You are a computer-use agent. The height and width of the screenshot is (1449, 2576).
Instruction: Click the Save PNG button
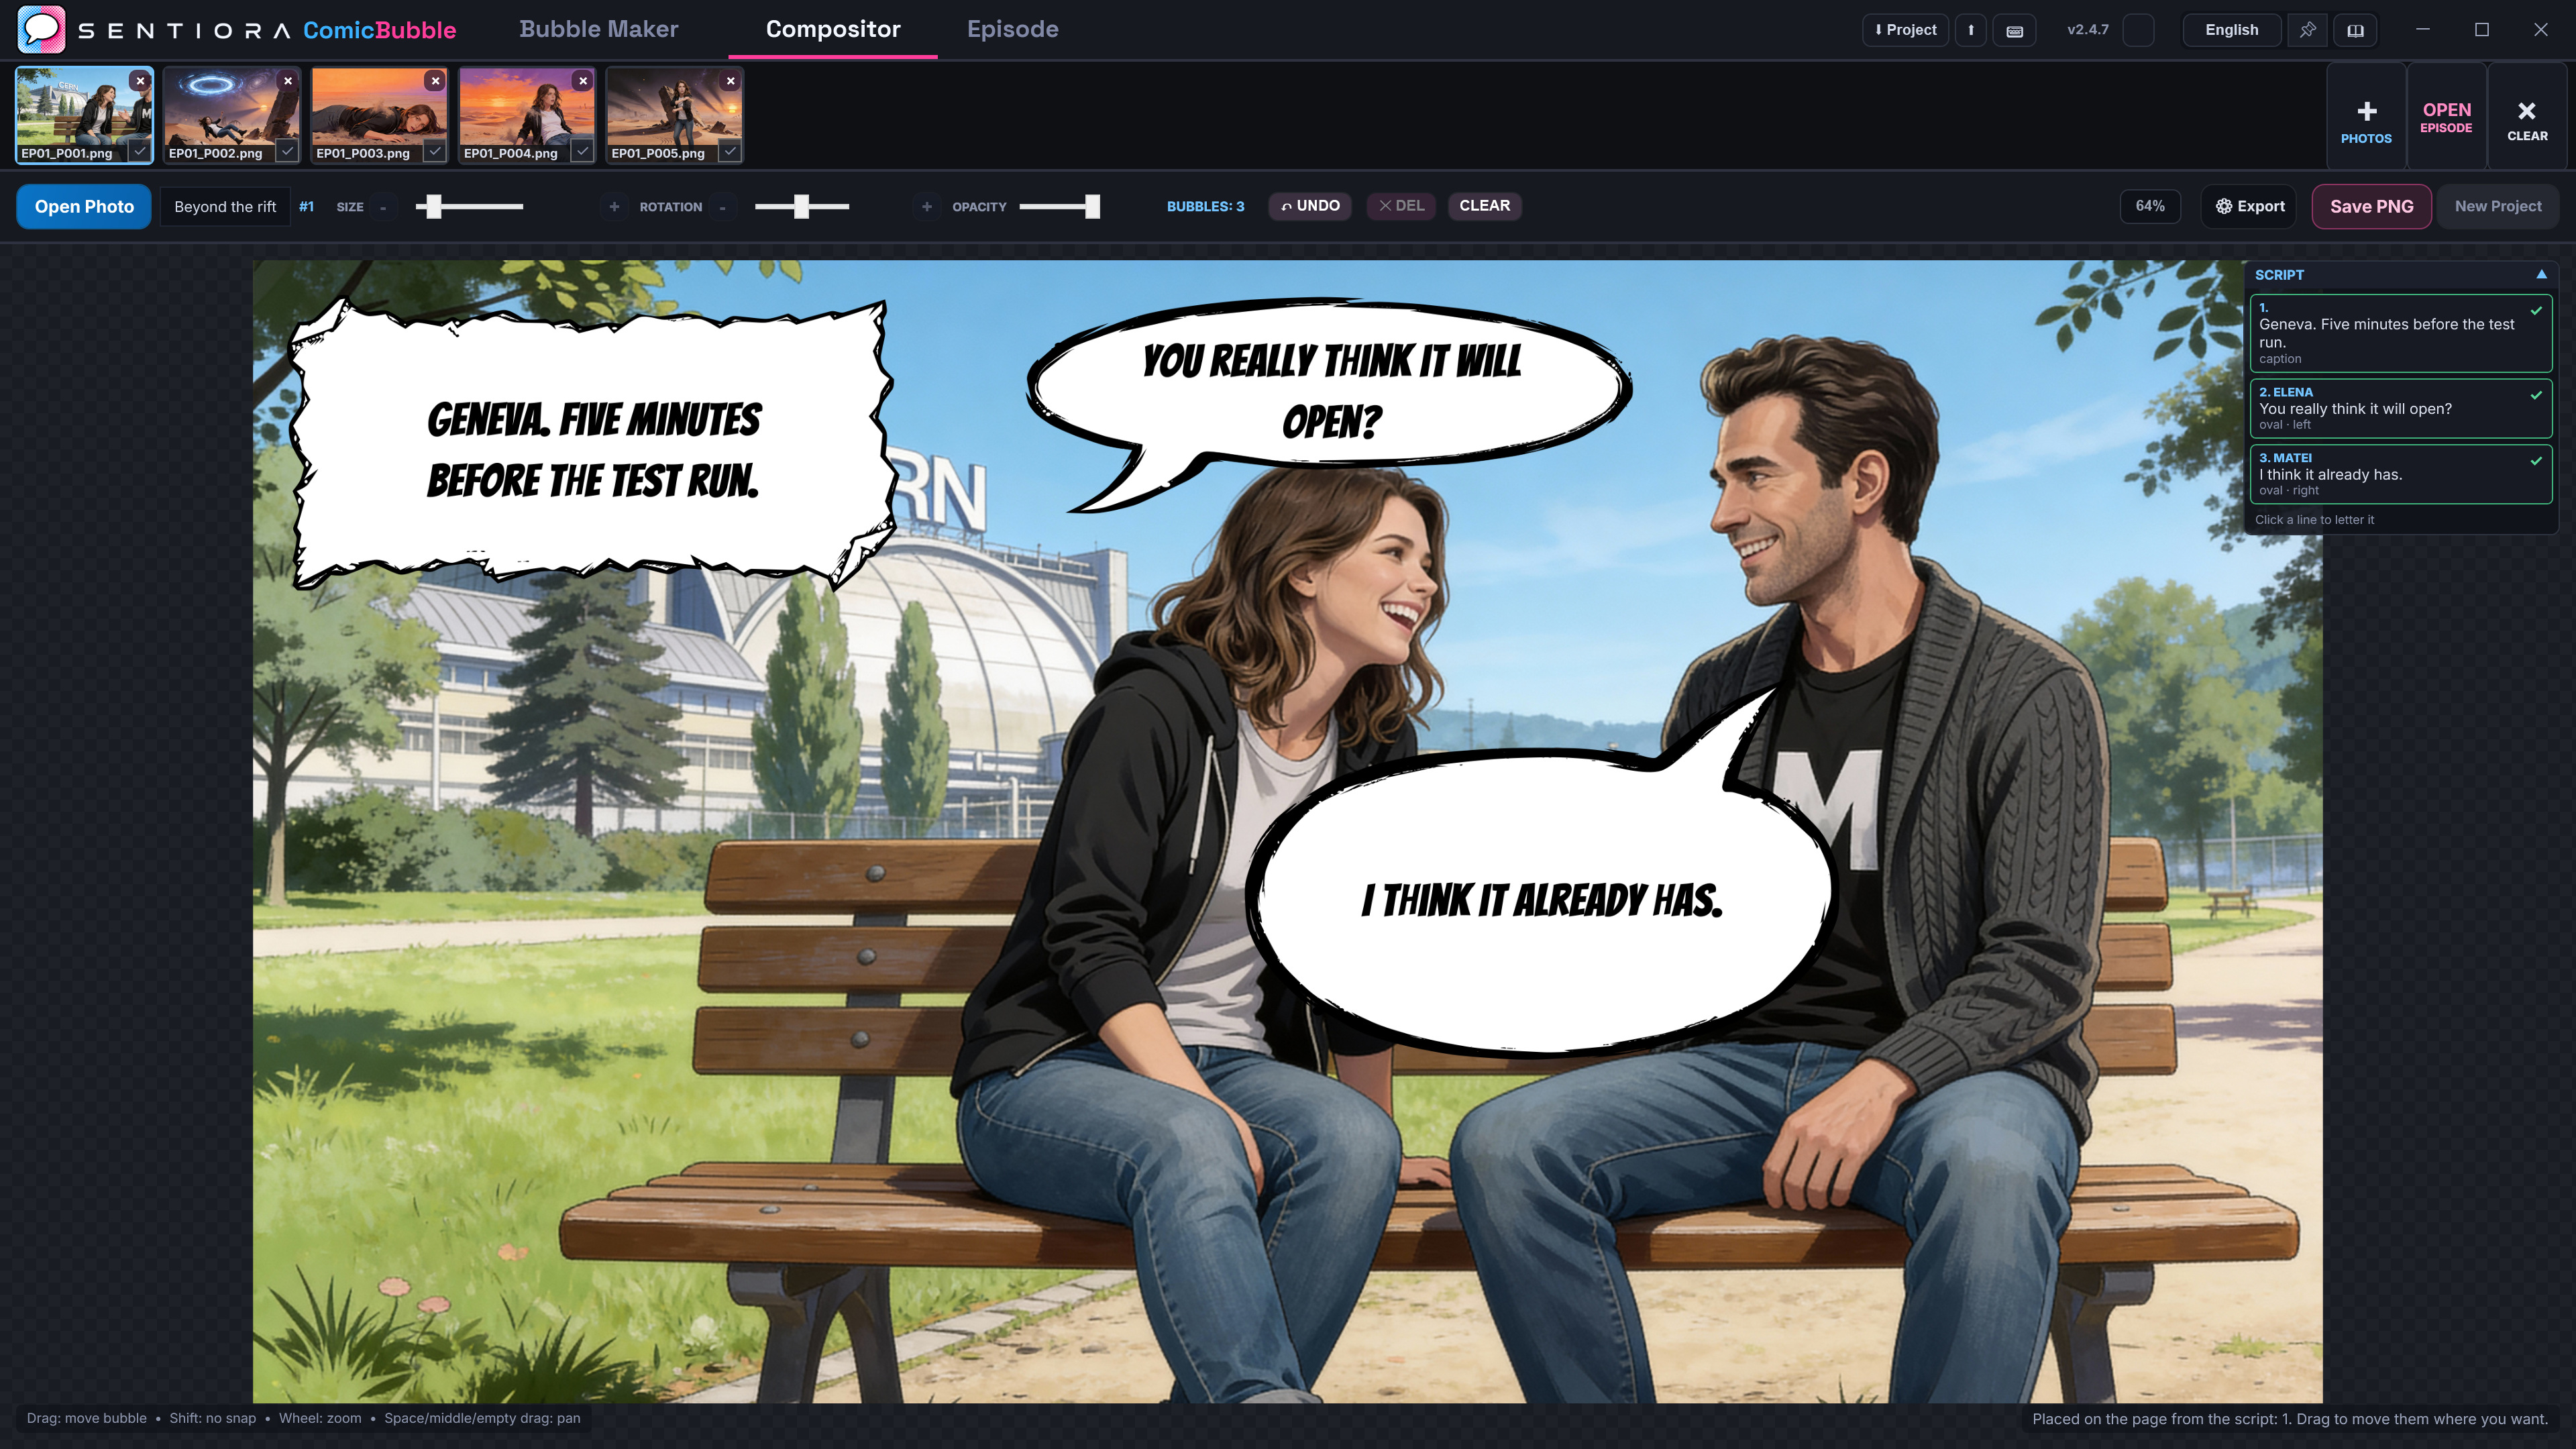click(x=2371, y=206)
